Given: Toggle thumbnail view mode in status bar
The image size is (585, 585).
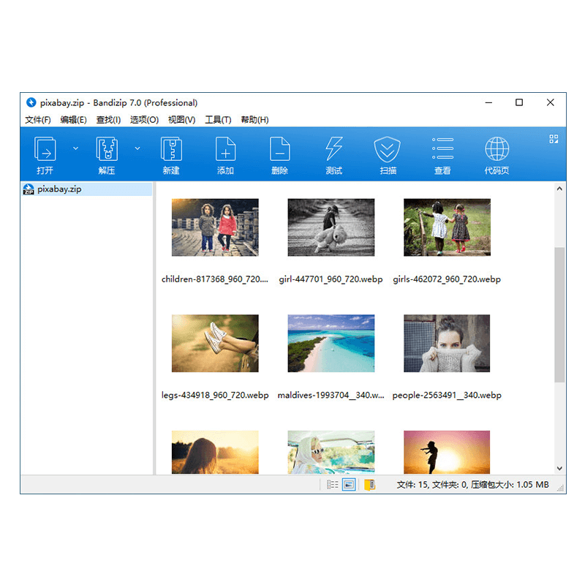Looking at the screenshot, I should [x=349, y=485].
